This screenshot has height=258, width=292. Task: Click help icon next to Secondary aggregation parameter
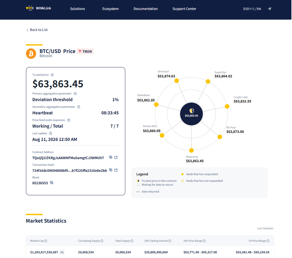pos(79,107)
